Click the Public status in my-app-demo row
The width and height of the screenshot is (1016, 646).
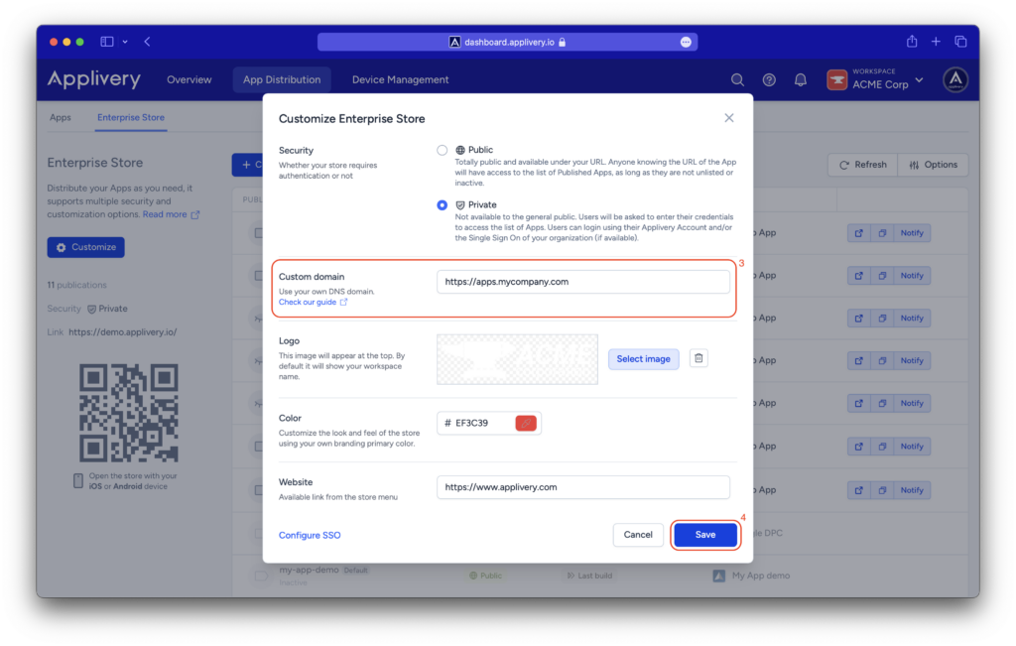coord(485,576)
